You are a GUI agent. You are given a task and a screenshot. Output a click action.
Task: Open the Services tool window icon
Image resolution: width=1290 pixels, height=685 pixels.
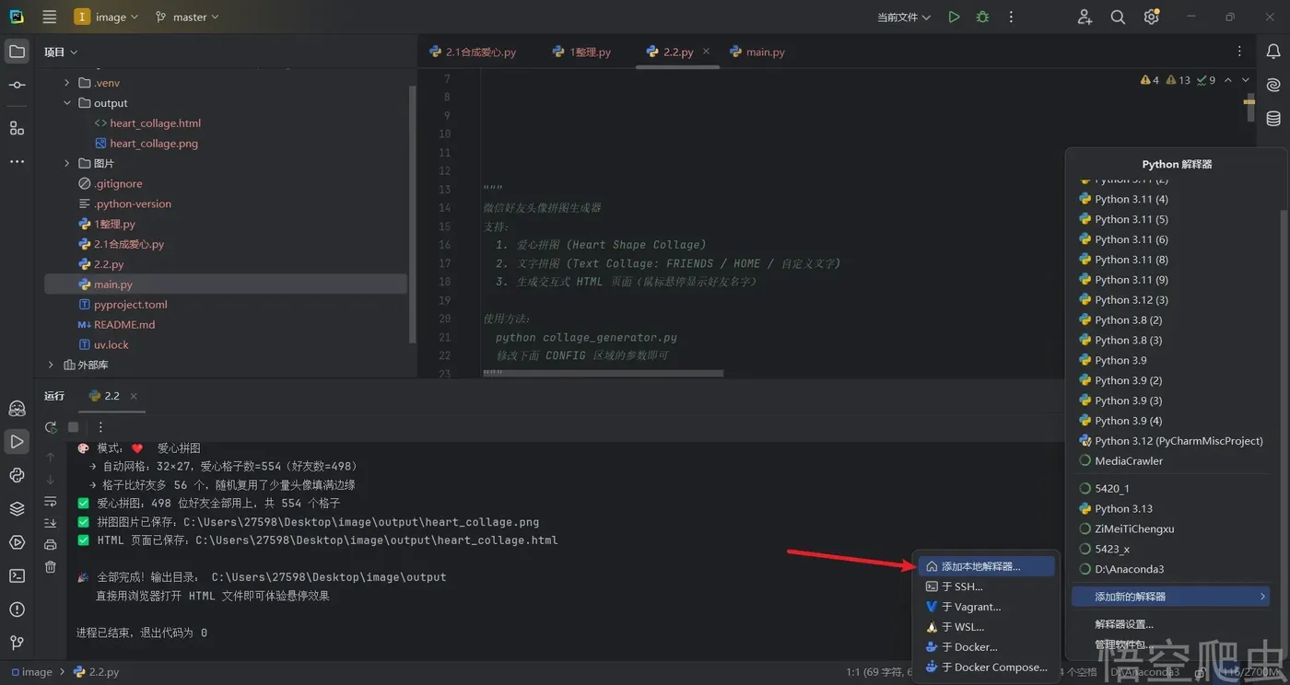pyautogui.click(x=17, y=542)
